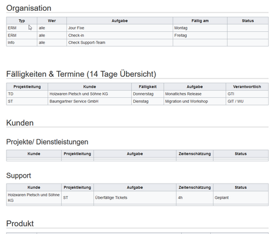276x234 pixels.
Task: Click the "Fällig am" column header
Action: [x=200, y=21]
